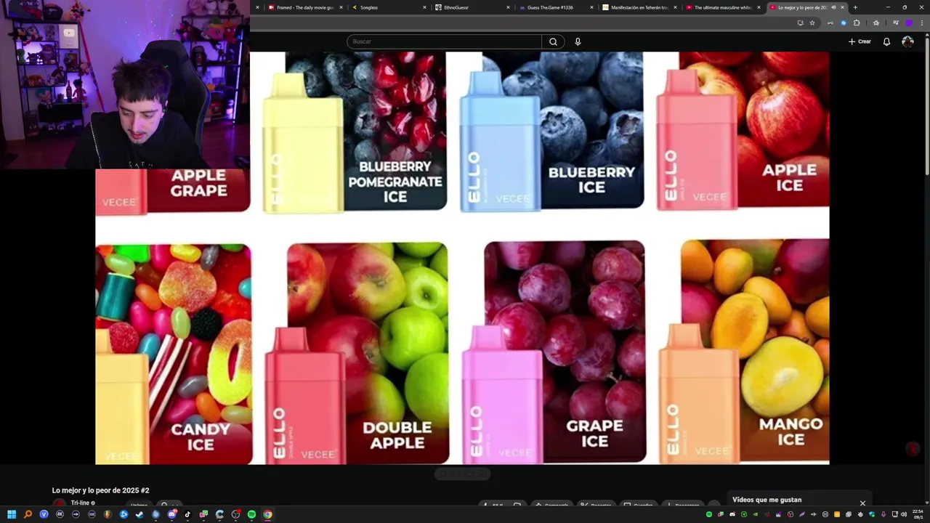The image size is (930, 523).
Task: Open the Chrome extensions puzzle icon
Action: click(857, 23)
